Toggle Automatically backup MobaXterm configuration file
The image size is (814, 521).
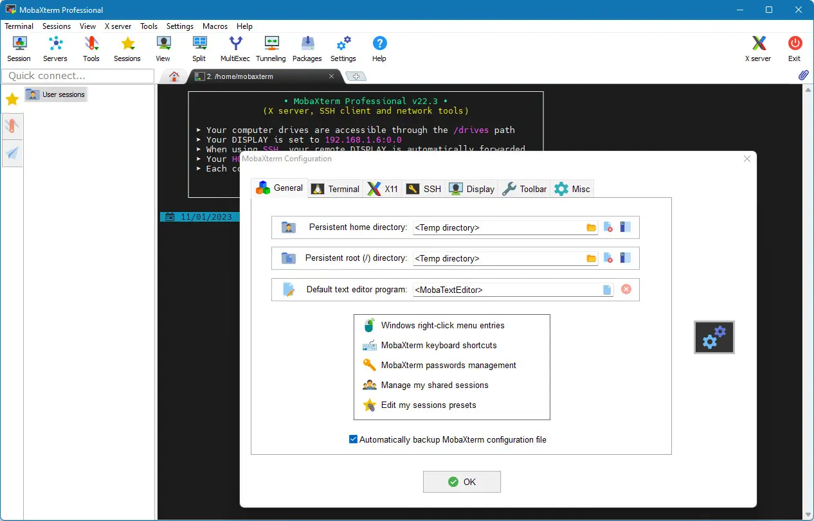tap(353, 439)
